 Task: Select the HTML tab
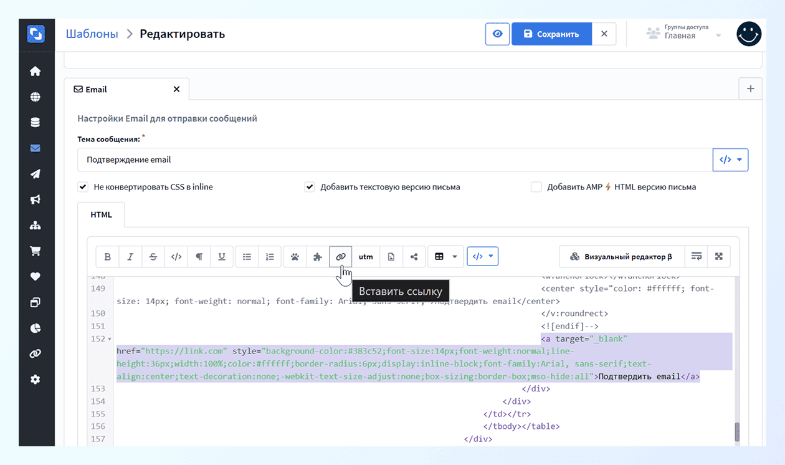tap(101, 214)
